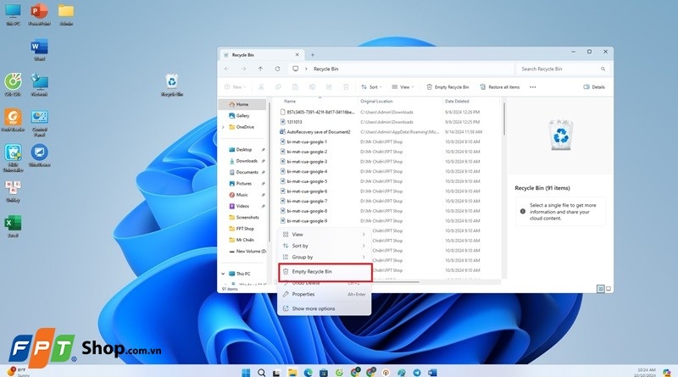678x377 pixels.
Task: Open the See more three-dots menu in toolbar
Action: [x=533, y=87]
